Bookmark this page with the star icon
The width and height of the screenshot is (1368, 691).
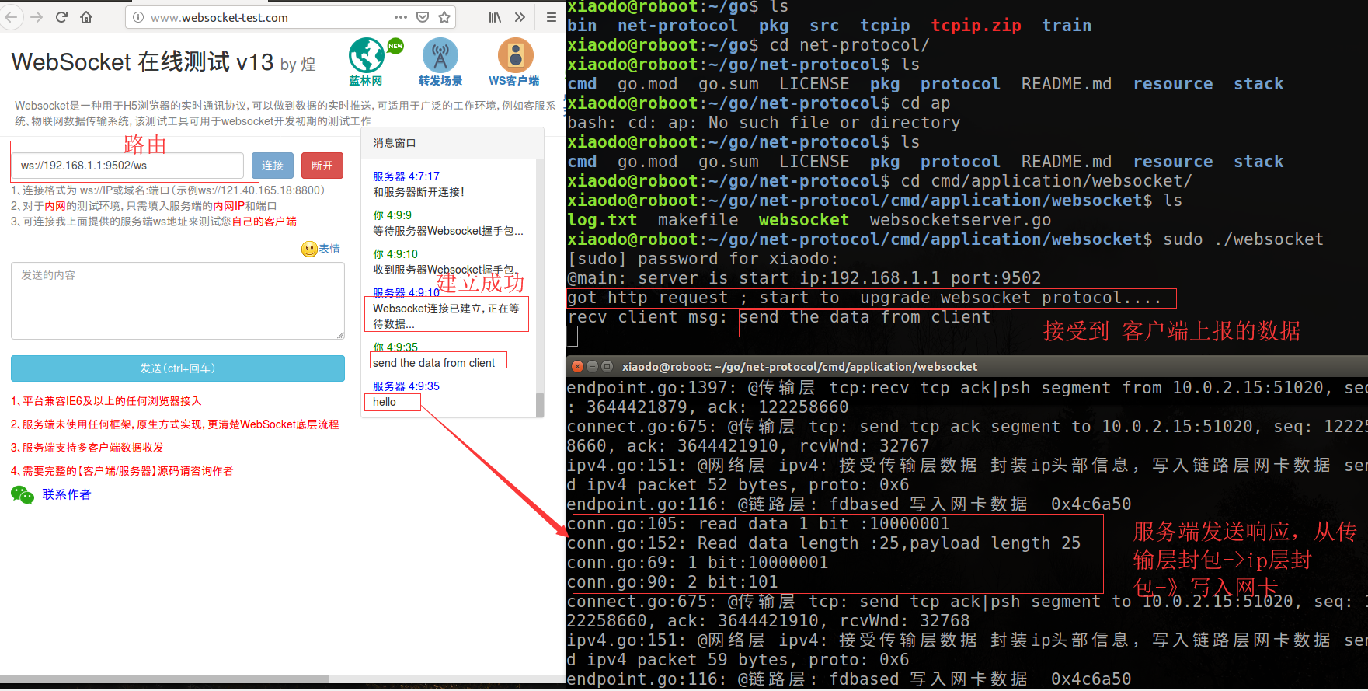tap(444, 17)
